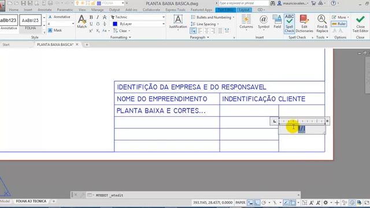The height and width of the screenshot is (208, 370).
Task: Open Symbol insert menu
Action: click(x=264, y=22)
